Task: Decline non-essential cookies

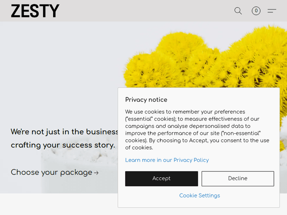Action: (238, 178)
